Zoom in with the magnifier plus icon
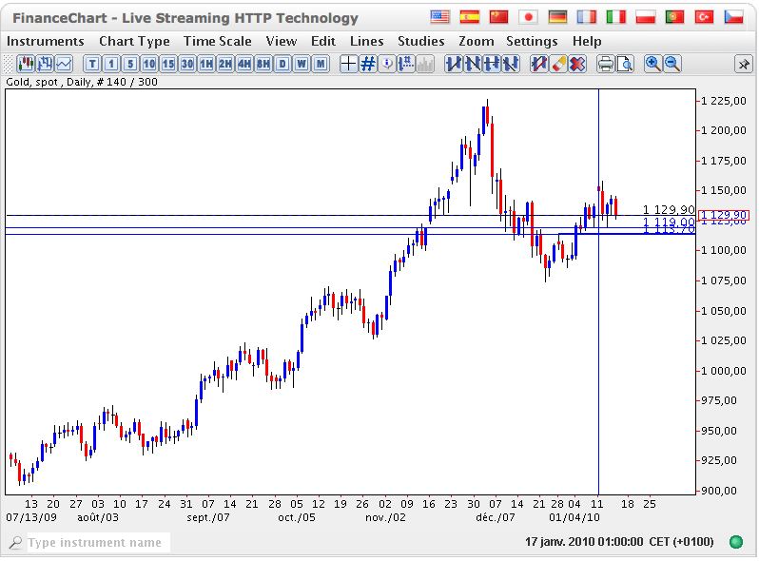This screenshot has height=561, width=759. click(652, 64)
